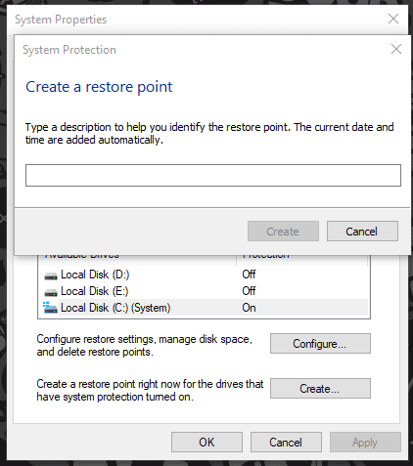Viewport: 413px width, 466px height.
Task: Click the Create a restore point heading
Action: [x=99, y=87]
